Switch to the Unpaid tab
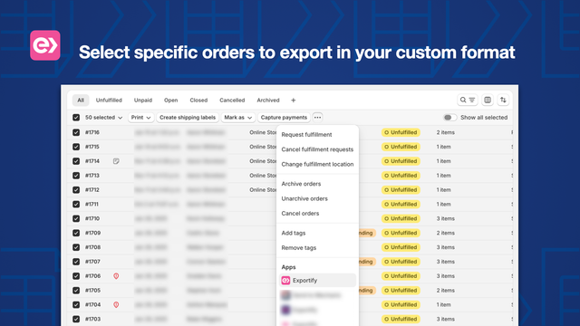 (x=143, y=101)
